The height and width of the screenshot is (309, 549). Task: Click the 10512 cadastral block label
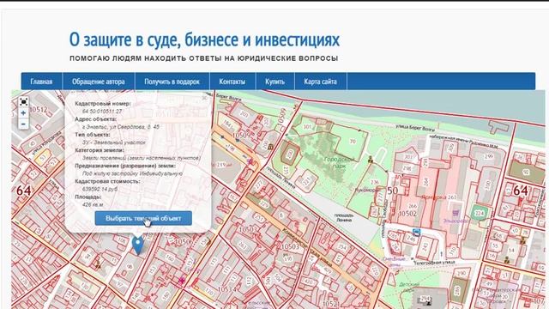39,110
